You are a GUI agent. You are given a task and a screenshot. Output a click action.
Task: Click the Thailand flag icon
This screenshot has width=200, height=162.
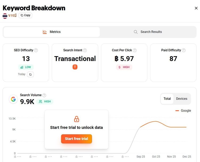click(5, 16)
